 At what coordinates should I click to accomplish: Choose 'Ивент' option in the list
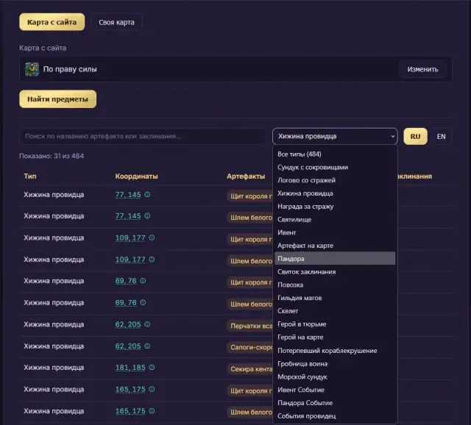coord(335,232)
